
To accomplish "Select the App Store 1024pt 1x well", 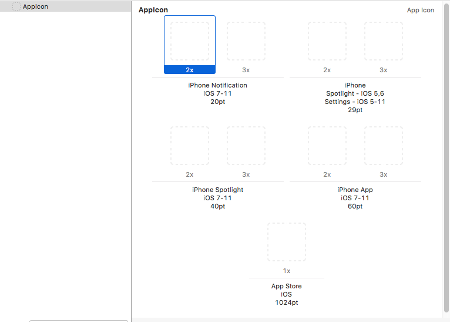I will tap(287, 242).
